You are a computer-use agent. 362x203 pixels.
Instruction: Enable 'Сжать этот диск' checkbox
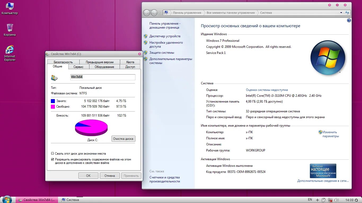(x=52, y=153)
